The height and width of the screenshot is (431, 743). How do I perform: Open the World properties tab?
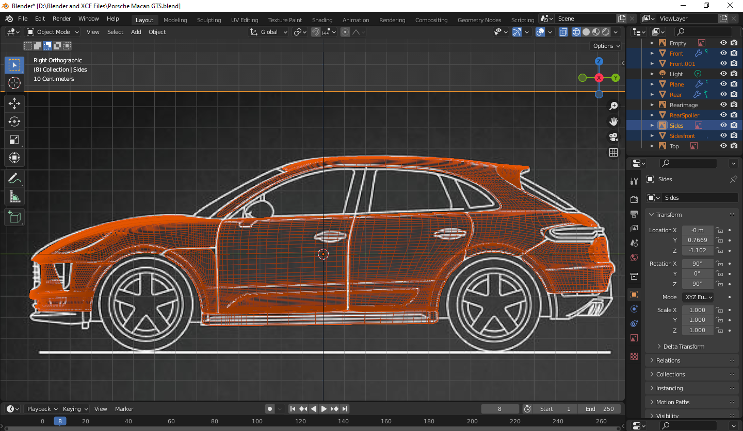635,257
